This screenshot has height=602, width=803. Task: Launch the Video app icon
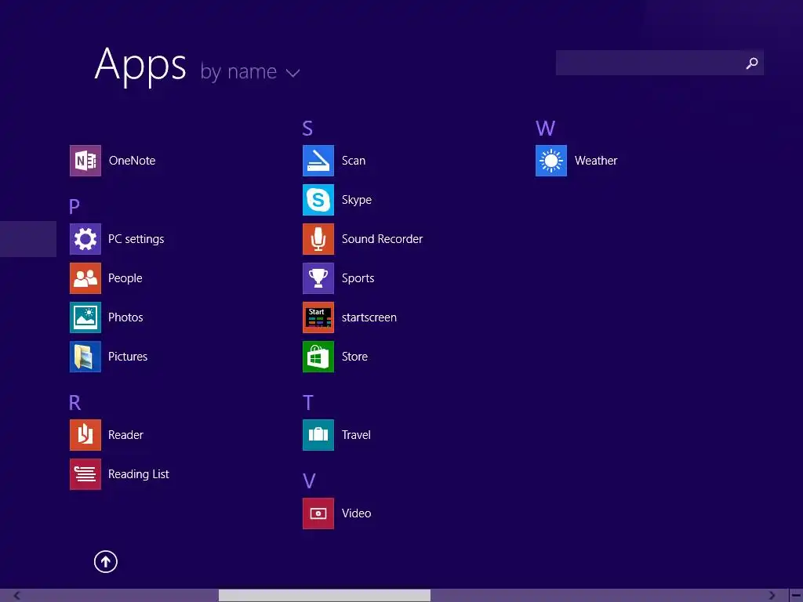pyautogui.click(x=318, y=513)
